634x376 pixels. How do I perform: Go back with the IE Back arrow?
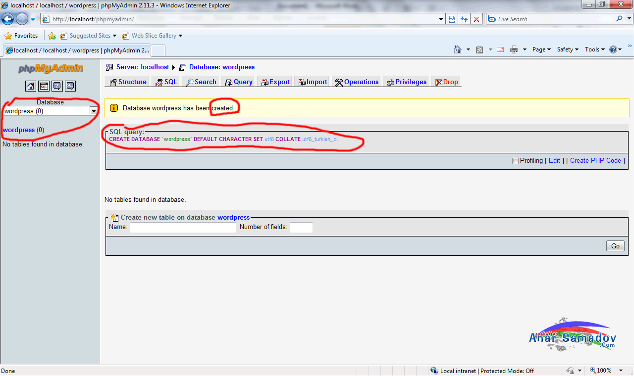8,19
